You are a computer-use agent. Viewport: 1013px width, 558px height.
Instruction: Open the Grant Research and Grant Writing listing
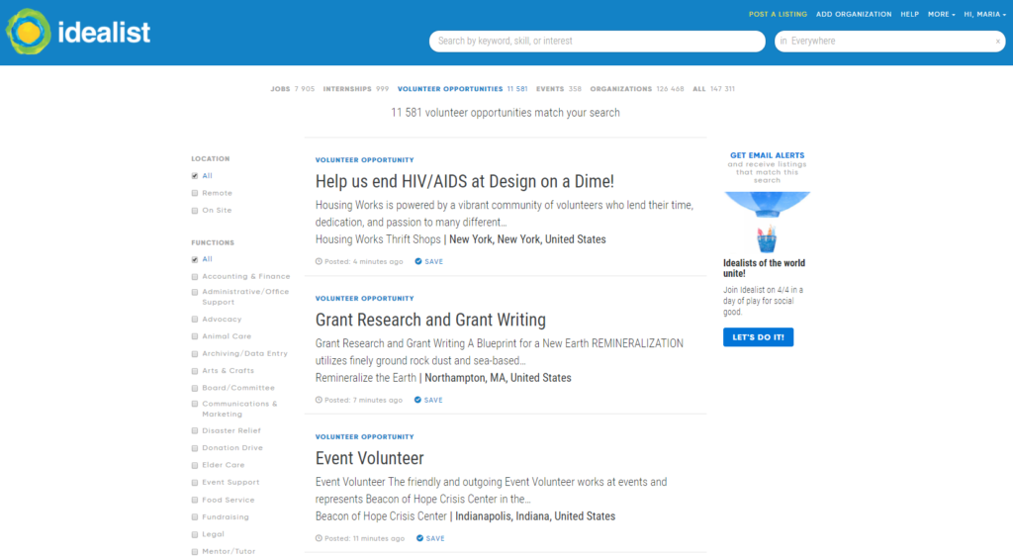pos(430,320)
